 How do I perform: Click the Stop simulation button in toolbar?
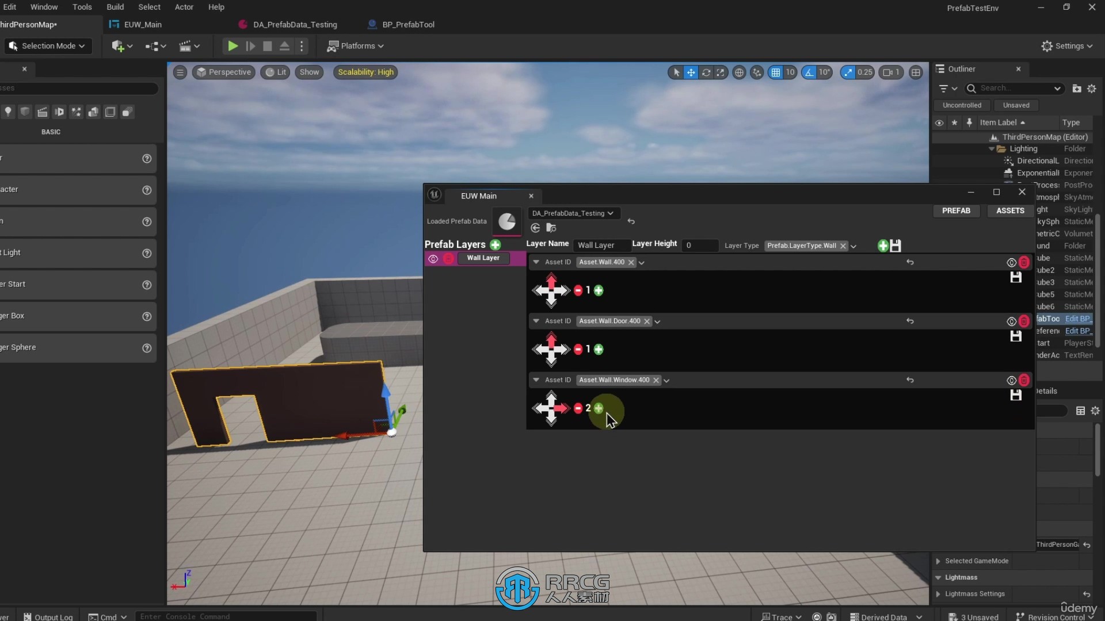268,46
